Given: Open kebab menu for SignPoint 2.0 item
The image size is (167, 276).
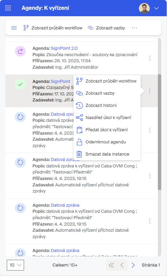Looking at the screenshot, I should click(x=150, y=58).
